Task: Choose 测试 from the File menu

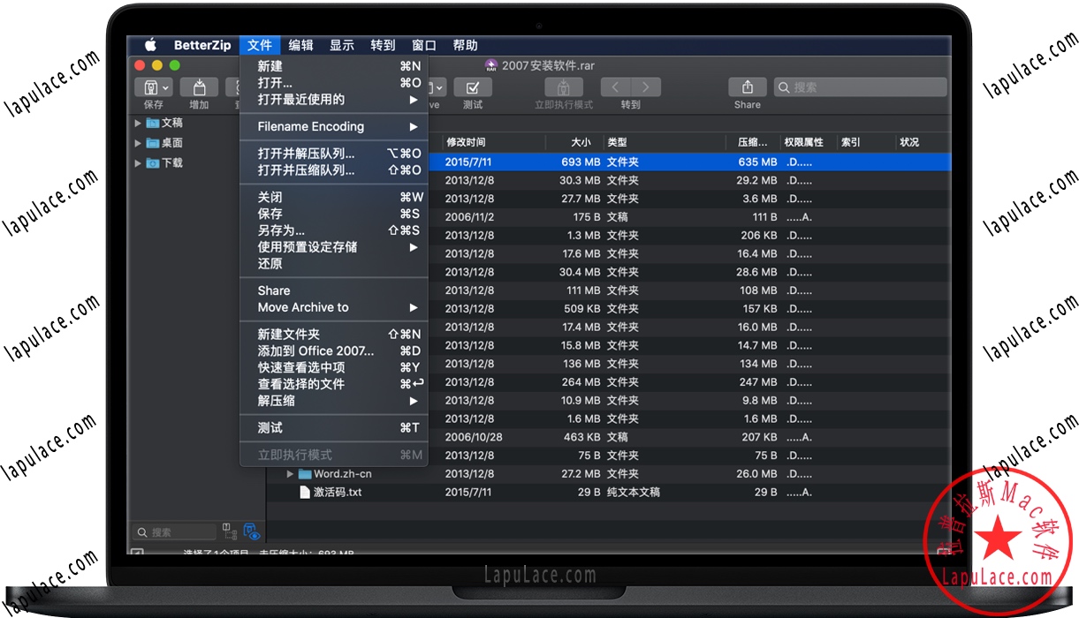Action: click(x=334, y=428)
